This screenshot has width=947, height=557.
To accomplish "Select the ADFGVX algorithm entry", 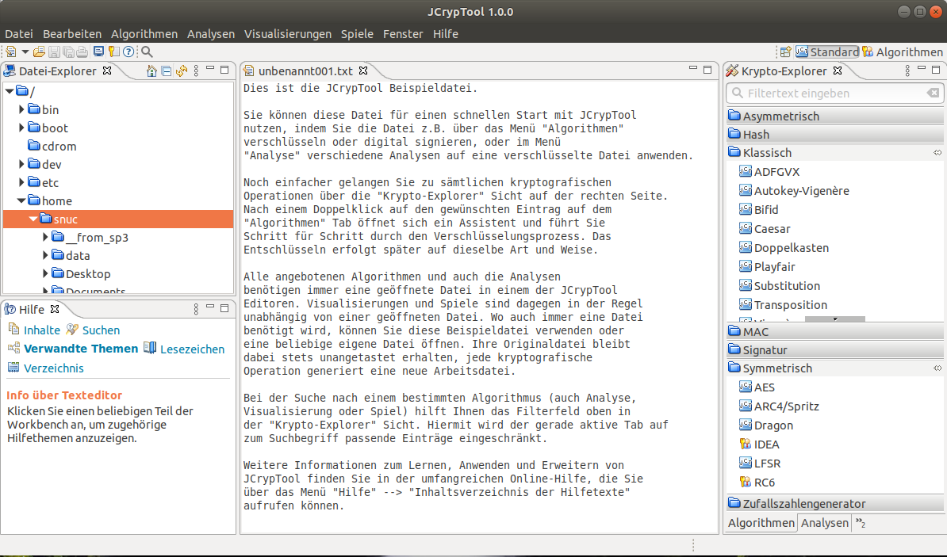I will coord(769,171).
